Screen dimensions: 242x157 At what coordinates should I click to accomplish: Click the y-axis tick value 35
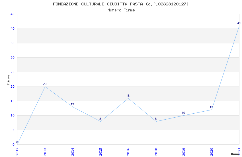point(13,43)
